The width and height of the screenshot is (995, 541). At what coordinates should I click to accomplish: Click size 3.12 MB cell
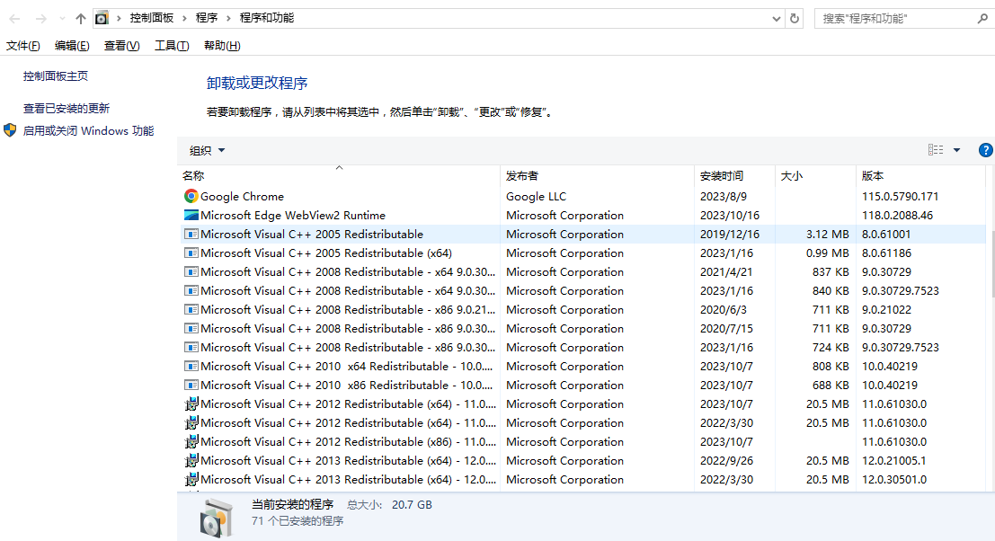pos(828,234)
